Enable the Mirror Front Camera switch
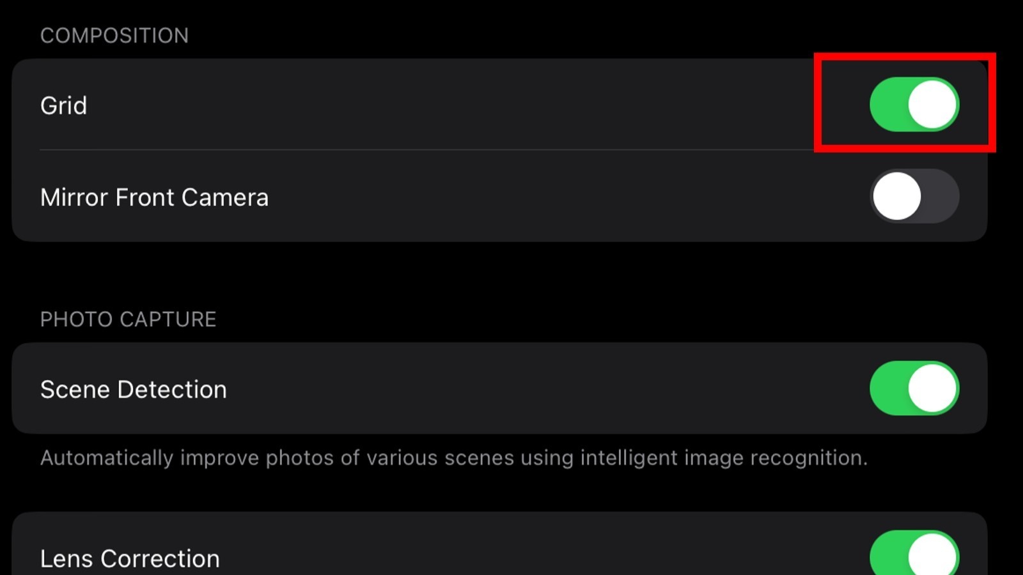Viewport: 1023px width, 575px height. pos(914,196)
